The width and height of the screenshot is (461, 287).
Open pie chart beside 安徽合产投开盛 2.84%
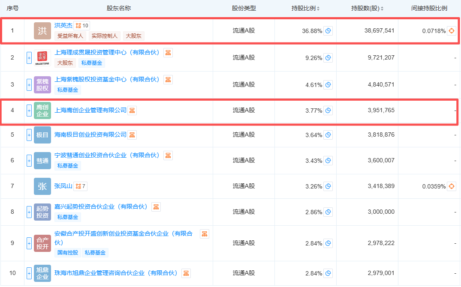click(328, 243)
